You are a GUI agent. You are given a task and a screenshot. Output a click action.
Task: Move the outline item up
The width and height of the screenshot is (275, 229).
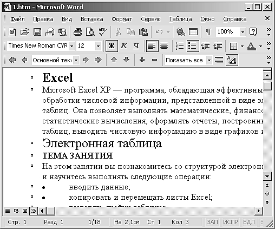(x=114, y=60)
